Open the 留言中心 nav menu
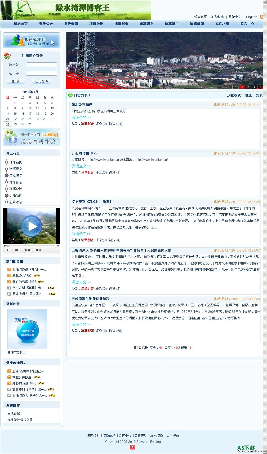Viewport: 267px width, 454px height. (247, 24)
